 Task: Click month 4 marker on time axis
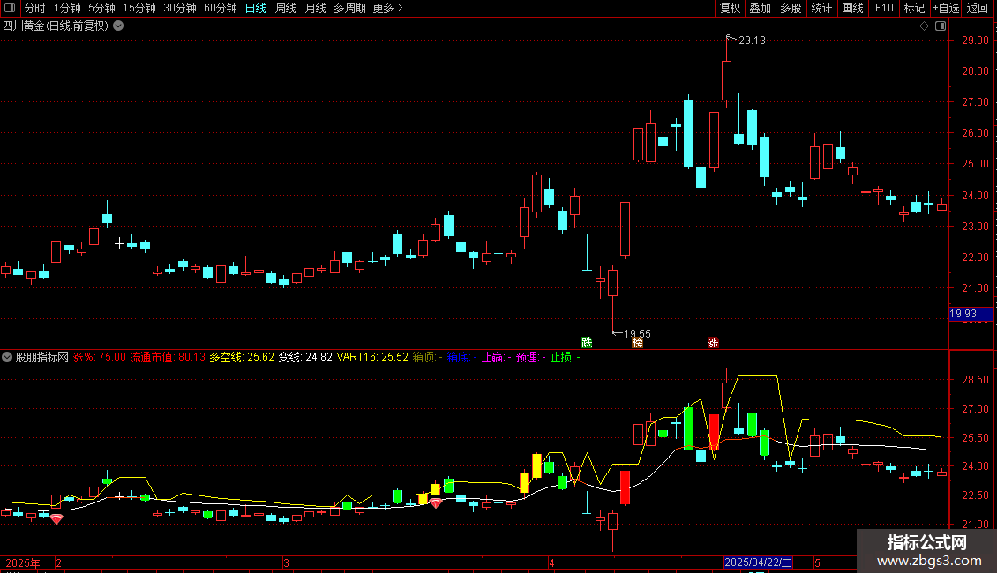pyautogui.click(x=551, y=562)
